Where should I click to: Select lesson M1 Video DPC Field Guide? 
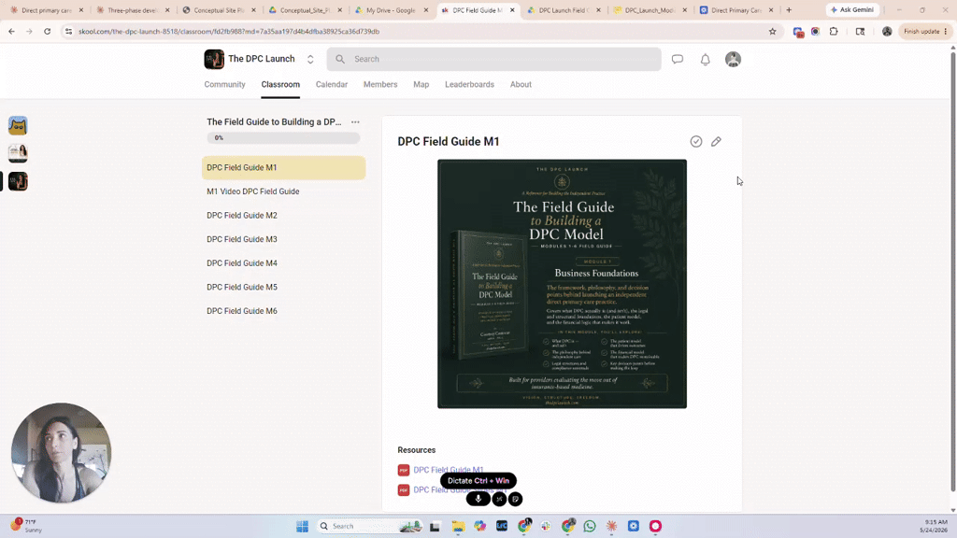tap(284, 191)
